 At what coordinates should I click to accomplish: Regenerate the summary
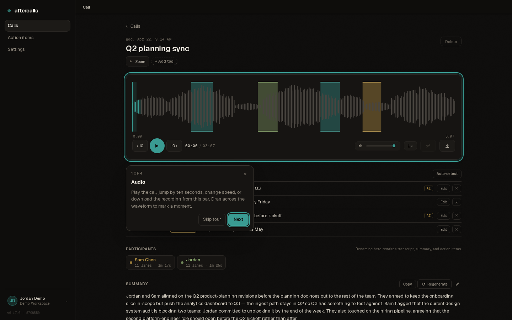[x=434, y=284]
